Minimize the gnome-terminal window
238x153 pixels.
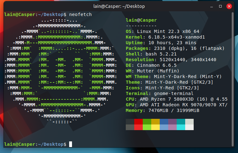pyautogui.click(x=212, y=6)
